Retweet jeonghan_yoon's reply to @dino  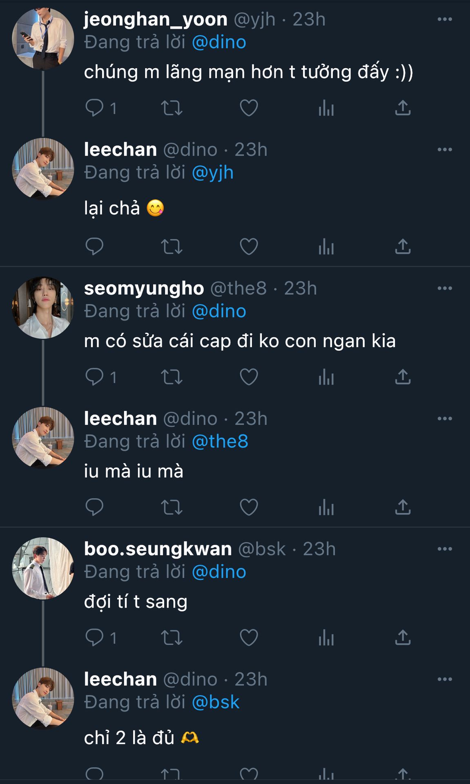pos(172,108)
